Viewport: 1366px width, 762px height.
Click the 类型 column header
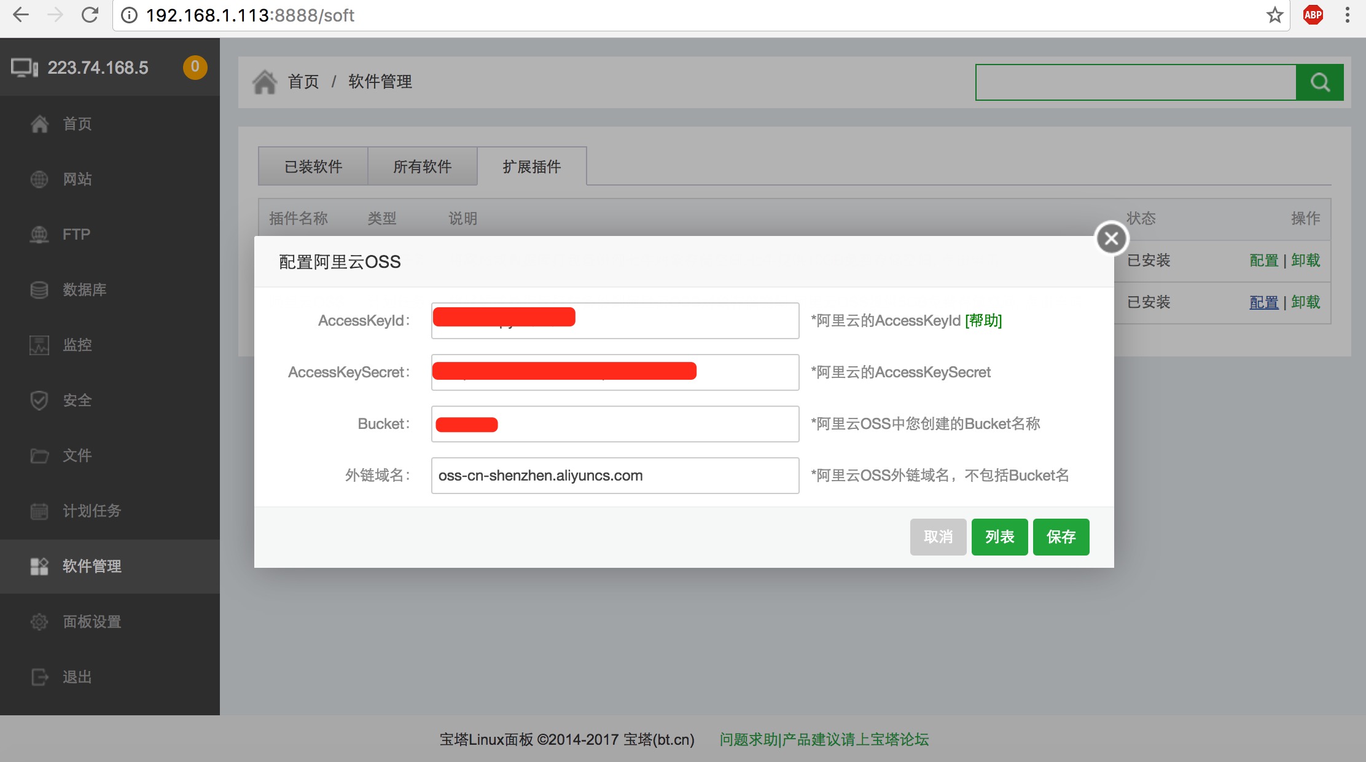[382, 218]
